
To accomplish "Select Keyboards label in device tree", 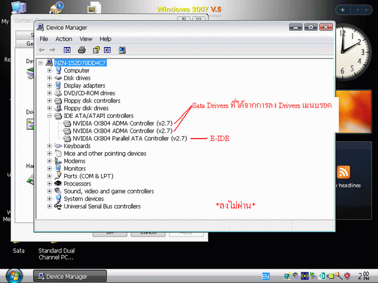I will pos(77,146).
